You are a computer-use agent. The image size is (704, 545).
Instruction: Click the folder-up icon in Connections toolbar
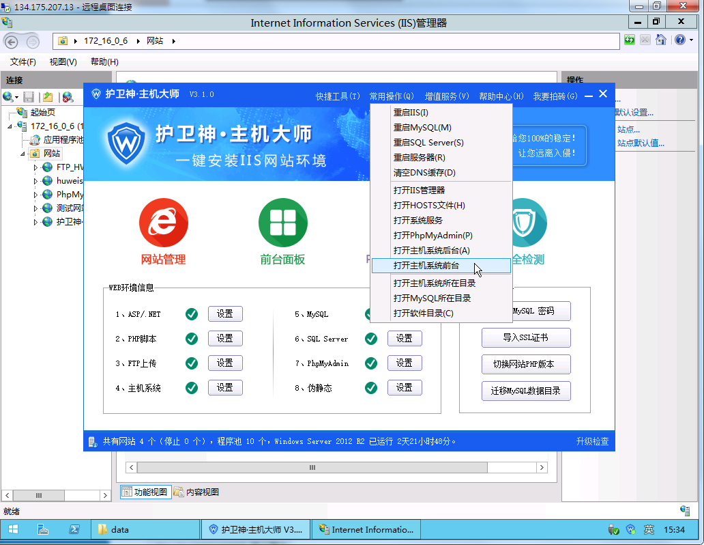point(48,97)
